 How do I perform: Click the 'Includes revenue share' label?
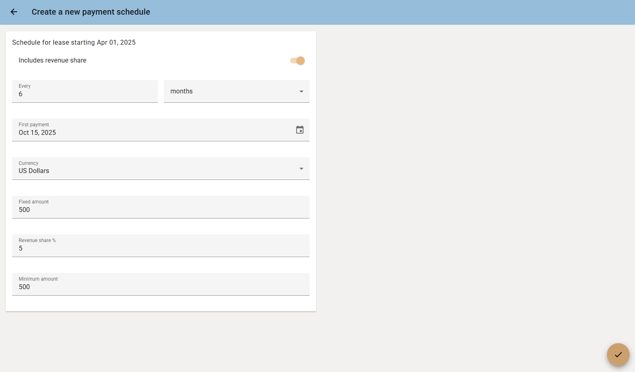click(52, 60)
